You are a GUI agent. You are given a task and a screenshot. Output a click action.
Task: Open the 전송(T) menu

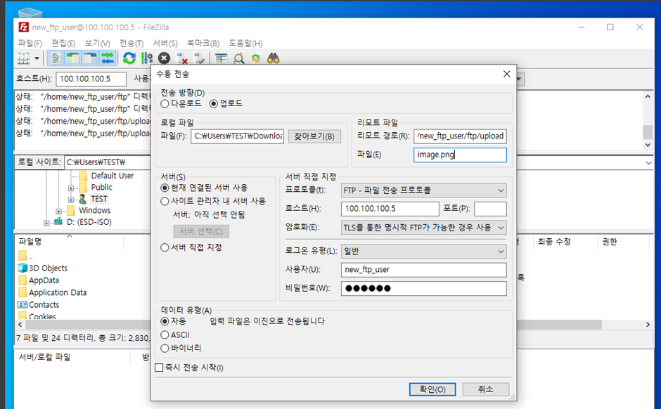click(131, 43)
